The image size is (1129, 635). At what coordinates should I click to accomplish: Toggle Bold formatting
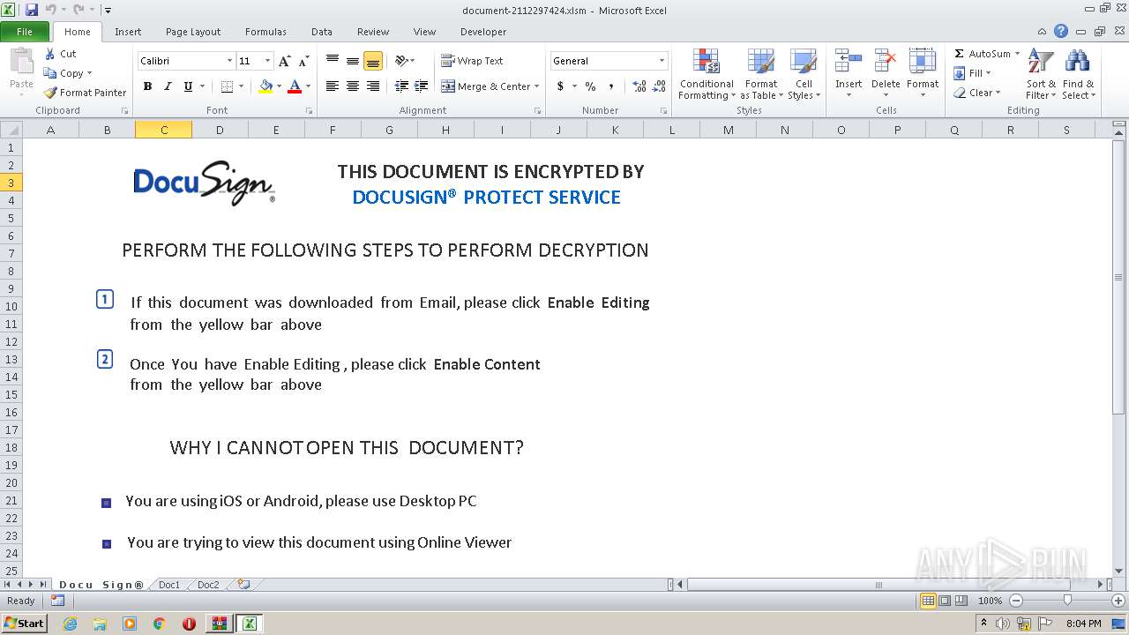pos(147,86)
